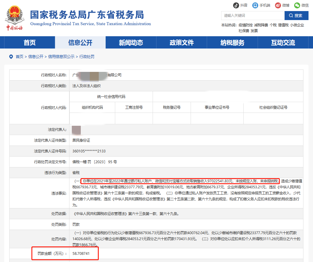Click the Weibo (微博) icon
Image resolution: width=313 pixels, height=262 pixels.
277,5
